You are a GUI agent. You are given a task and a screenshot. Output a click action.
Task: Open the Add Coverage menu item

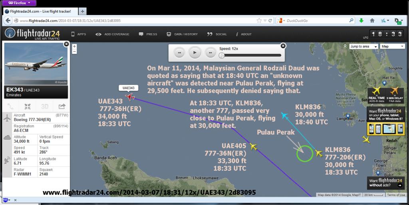click(x=112, y=34)
